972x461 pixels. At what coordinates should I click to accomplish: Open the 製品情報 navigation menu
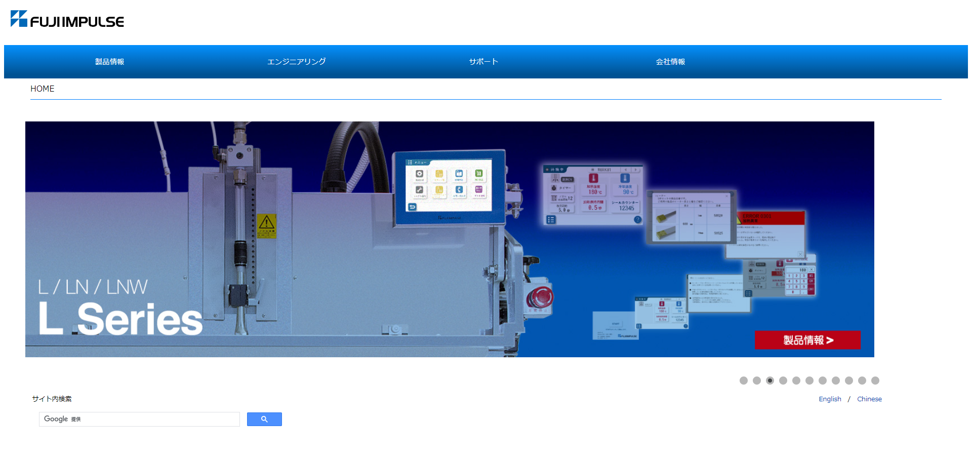click(x=109, y=62)
